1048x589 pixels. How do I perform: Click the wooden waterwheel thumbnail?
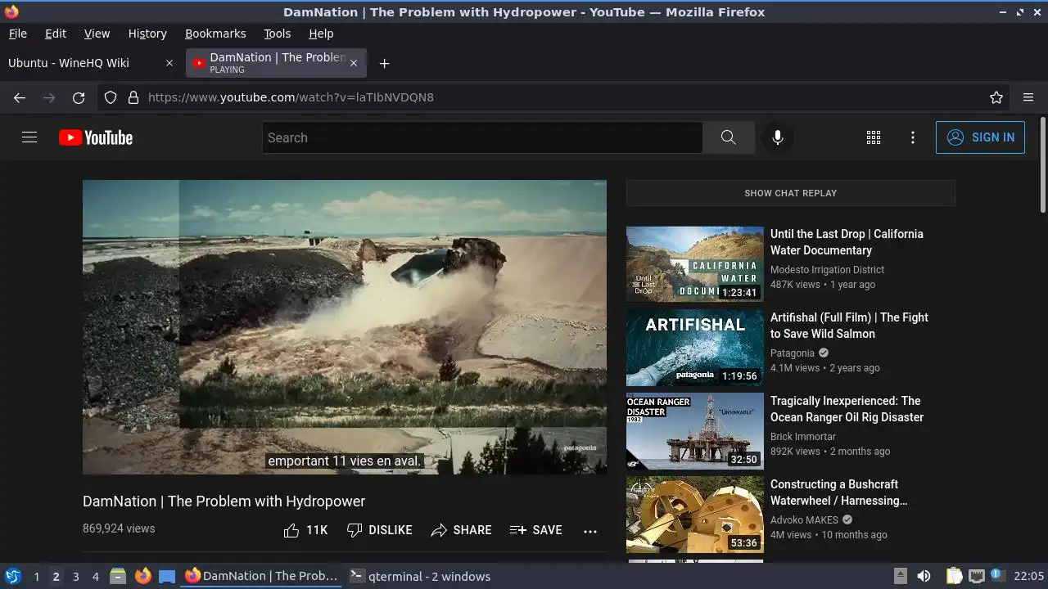(695, 515)
